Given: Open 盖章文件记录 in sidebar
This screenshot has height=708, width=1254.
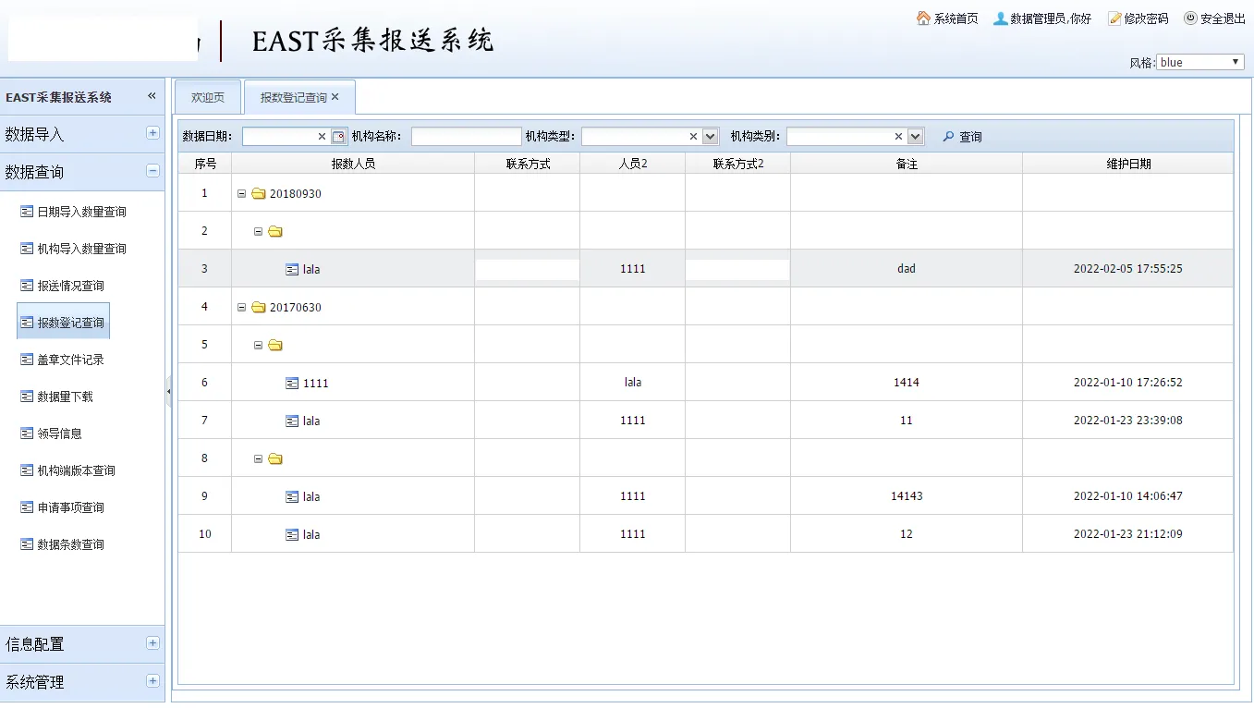Looking at the screenshot, I should pos(70,360).
